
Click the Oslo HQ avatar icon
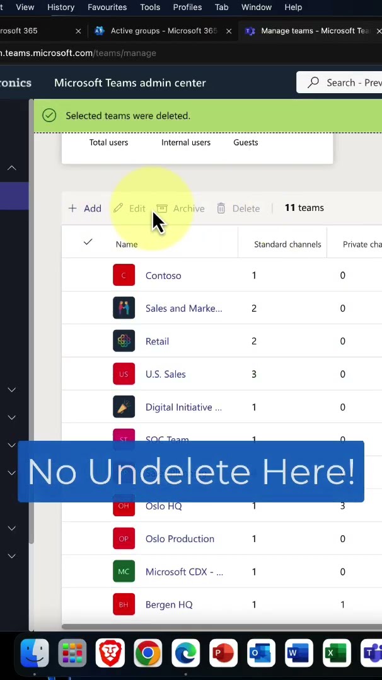point(124,506)
